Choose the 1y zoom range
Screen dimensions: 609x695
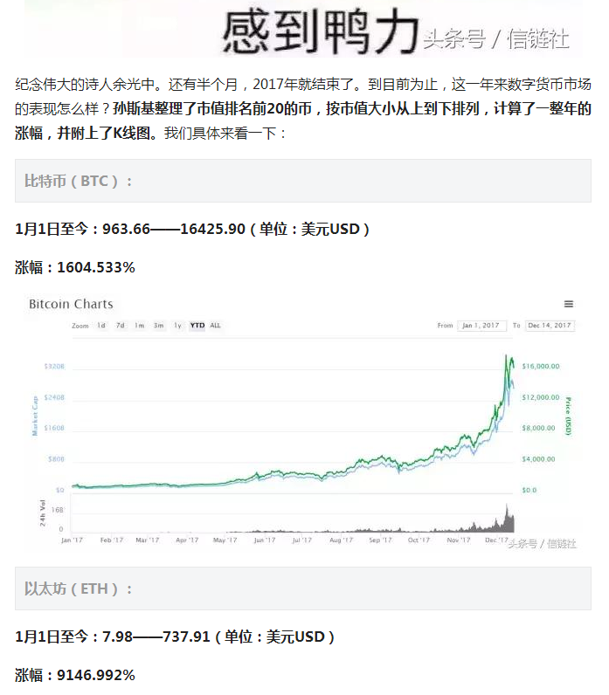coord(178,326)
